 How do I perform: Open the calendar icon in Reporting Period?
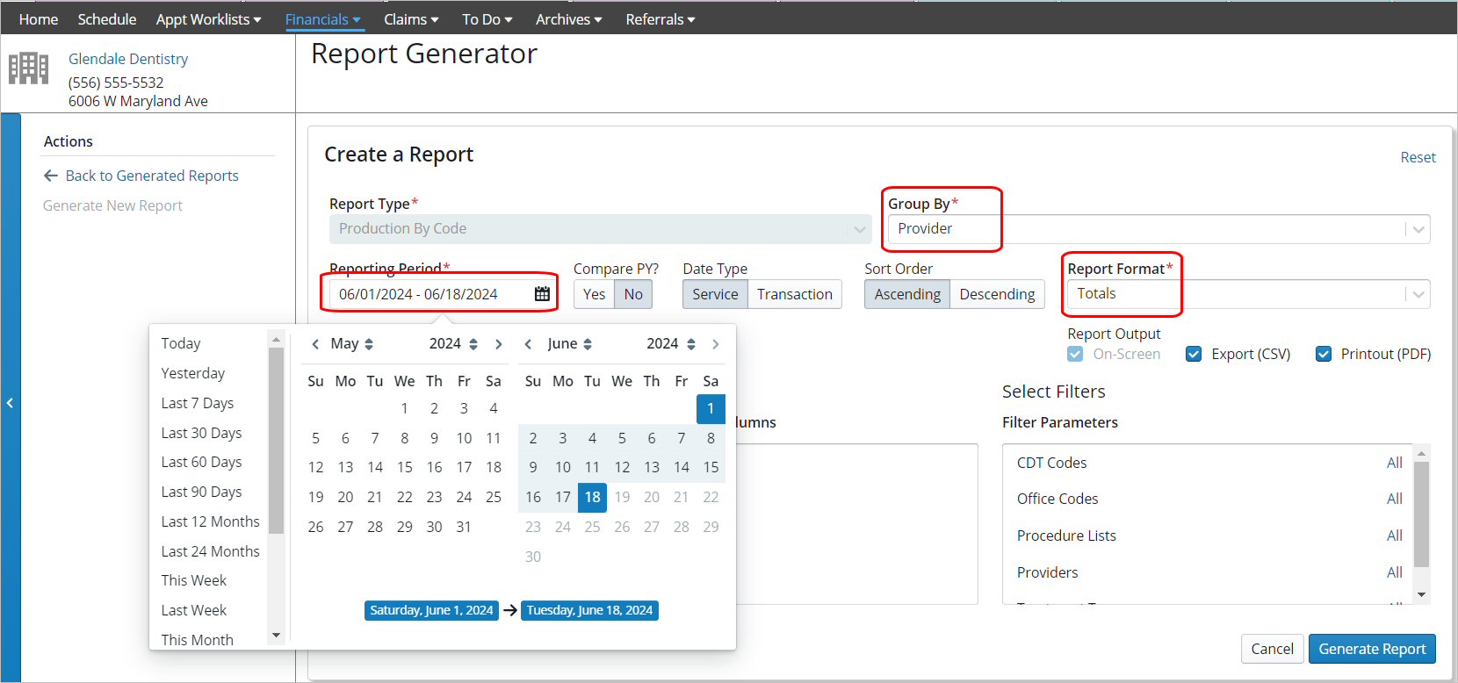point(542,294)
